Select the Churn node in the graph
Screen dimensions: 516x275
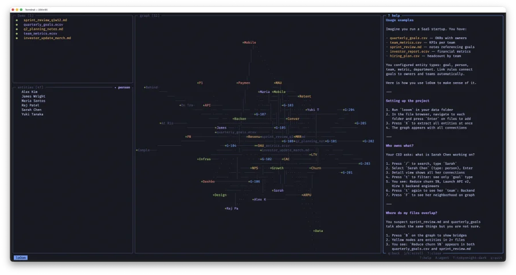(x=315, y=168)
